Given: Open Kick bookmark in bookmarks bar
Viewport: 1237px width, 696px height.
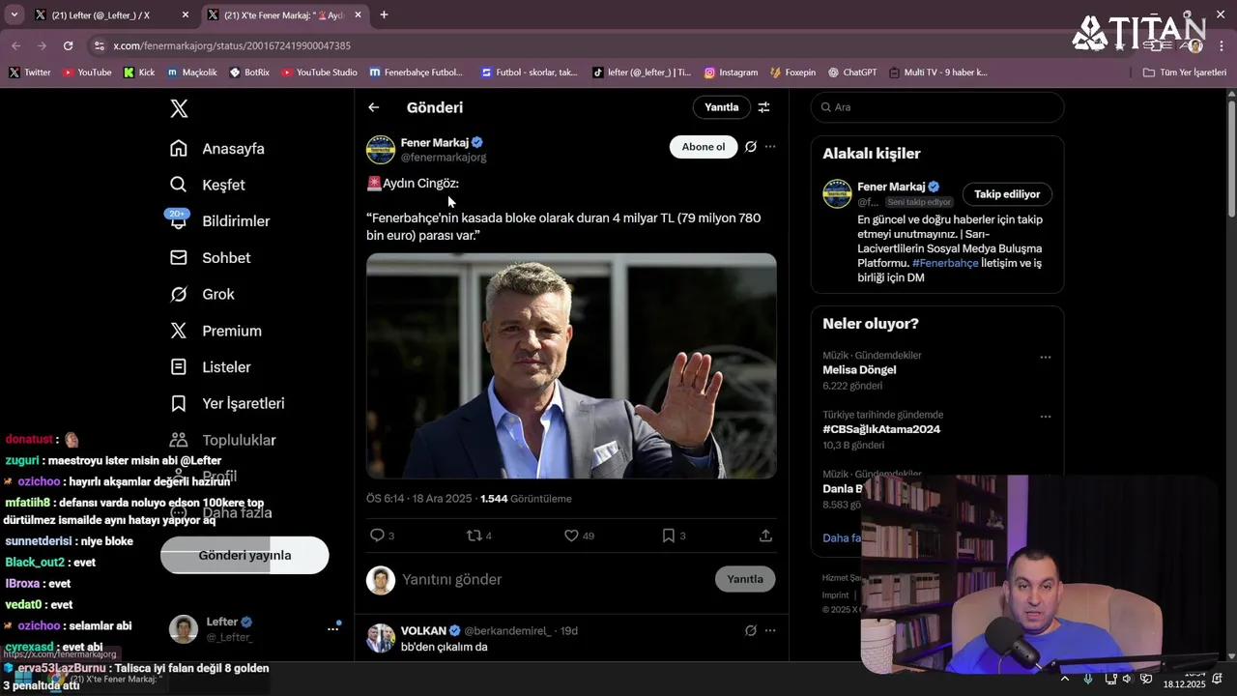Looking at the screenshot, I should click(139, 72).
